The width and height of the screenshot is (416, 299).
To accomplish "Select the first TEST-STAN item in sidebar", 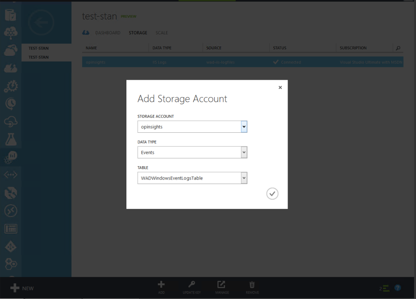I will 39,48.
